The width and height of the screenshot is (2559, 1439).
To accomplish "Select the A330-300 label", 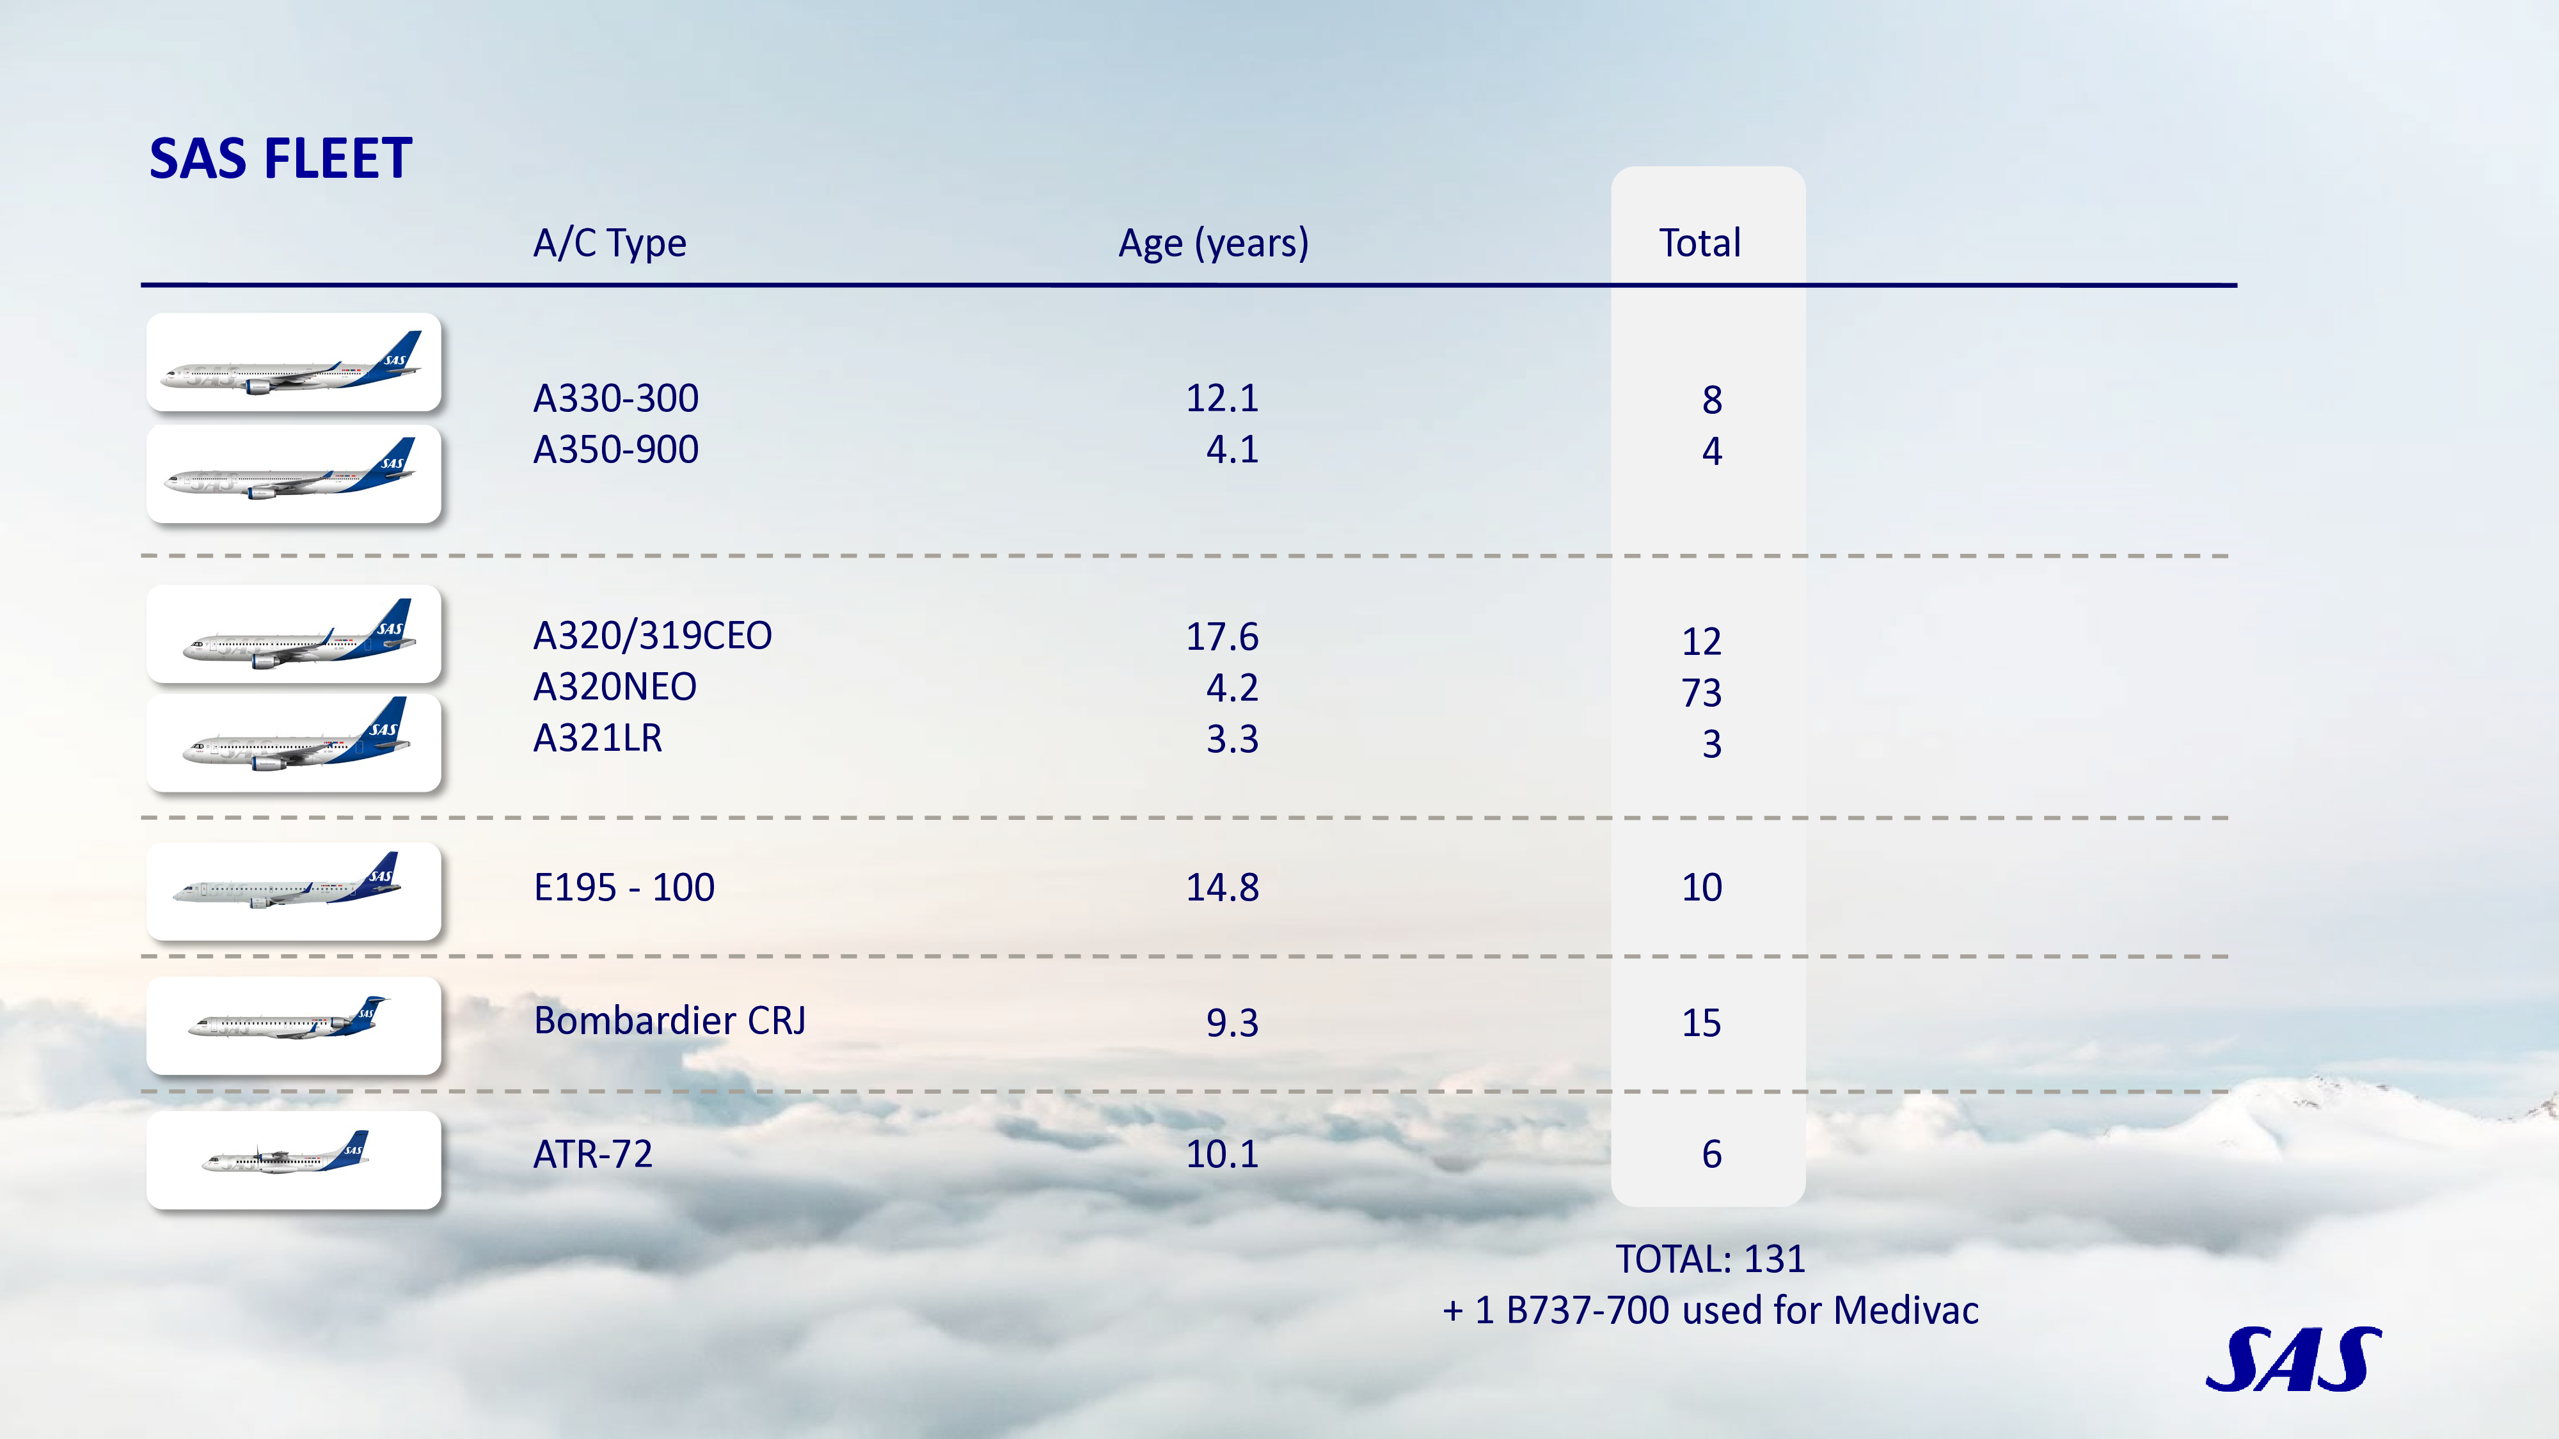I will pyautogui.click(x=616, y=398).
